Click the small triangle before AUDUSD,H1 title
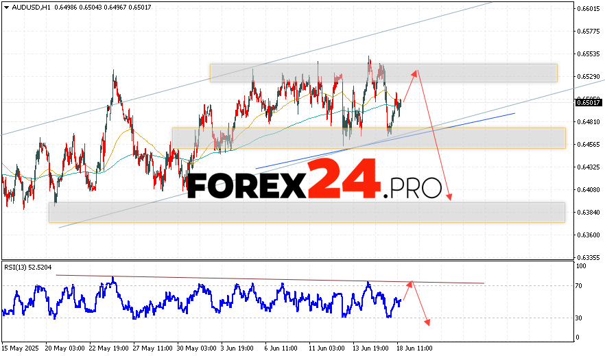This screenshot has height=356, width=605. click(6, 7)
